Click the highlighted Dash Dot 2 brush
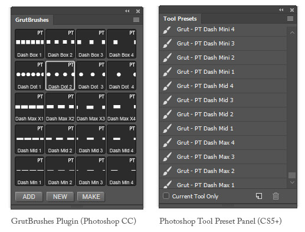This screenshot has width=305, height=232. pos(60,76)
